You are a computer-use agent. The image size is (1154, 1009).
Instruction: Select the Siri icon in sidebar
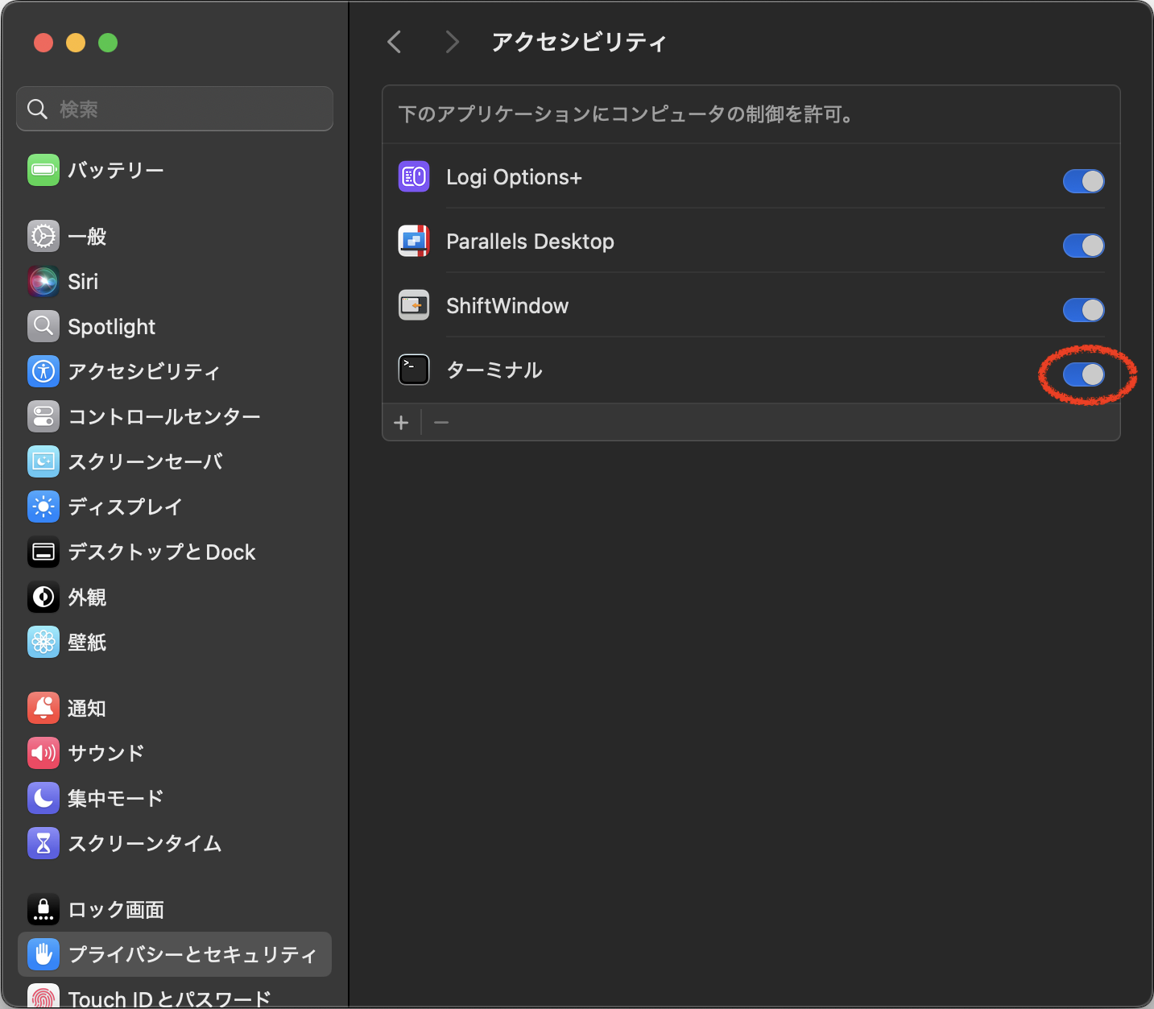tap(43, 282)
